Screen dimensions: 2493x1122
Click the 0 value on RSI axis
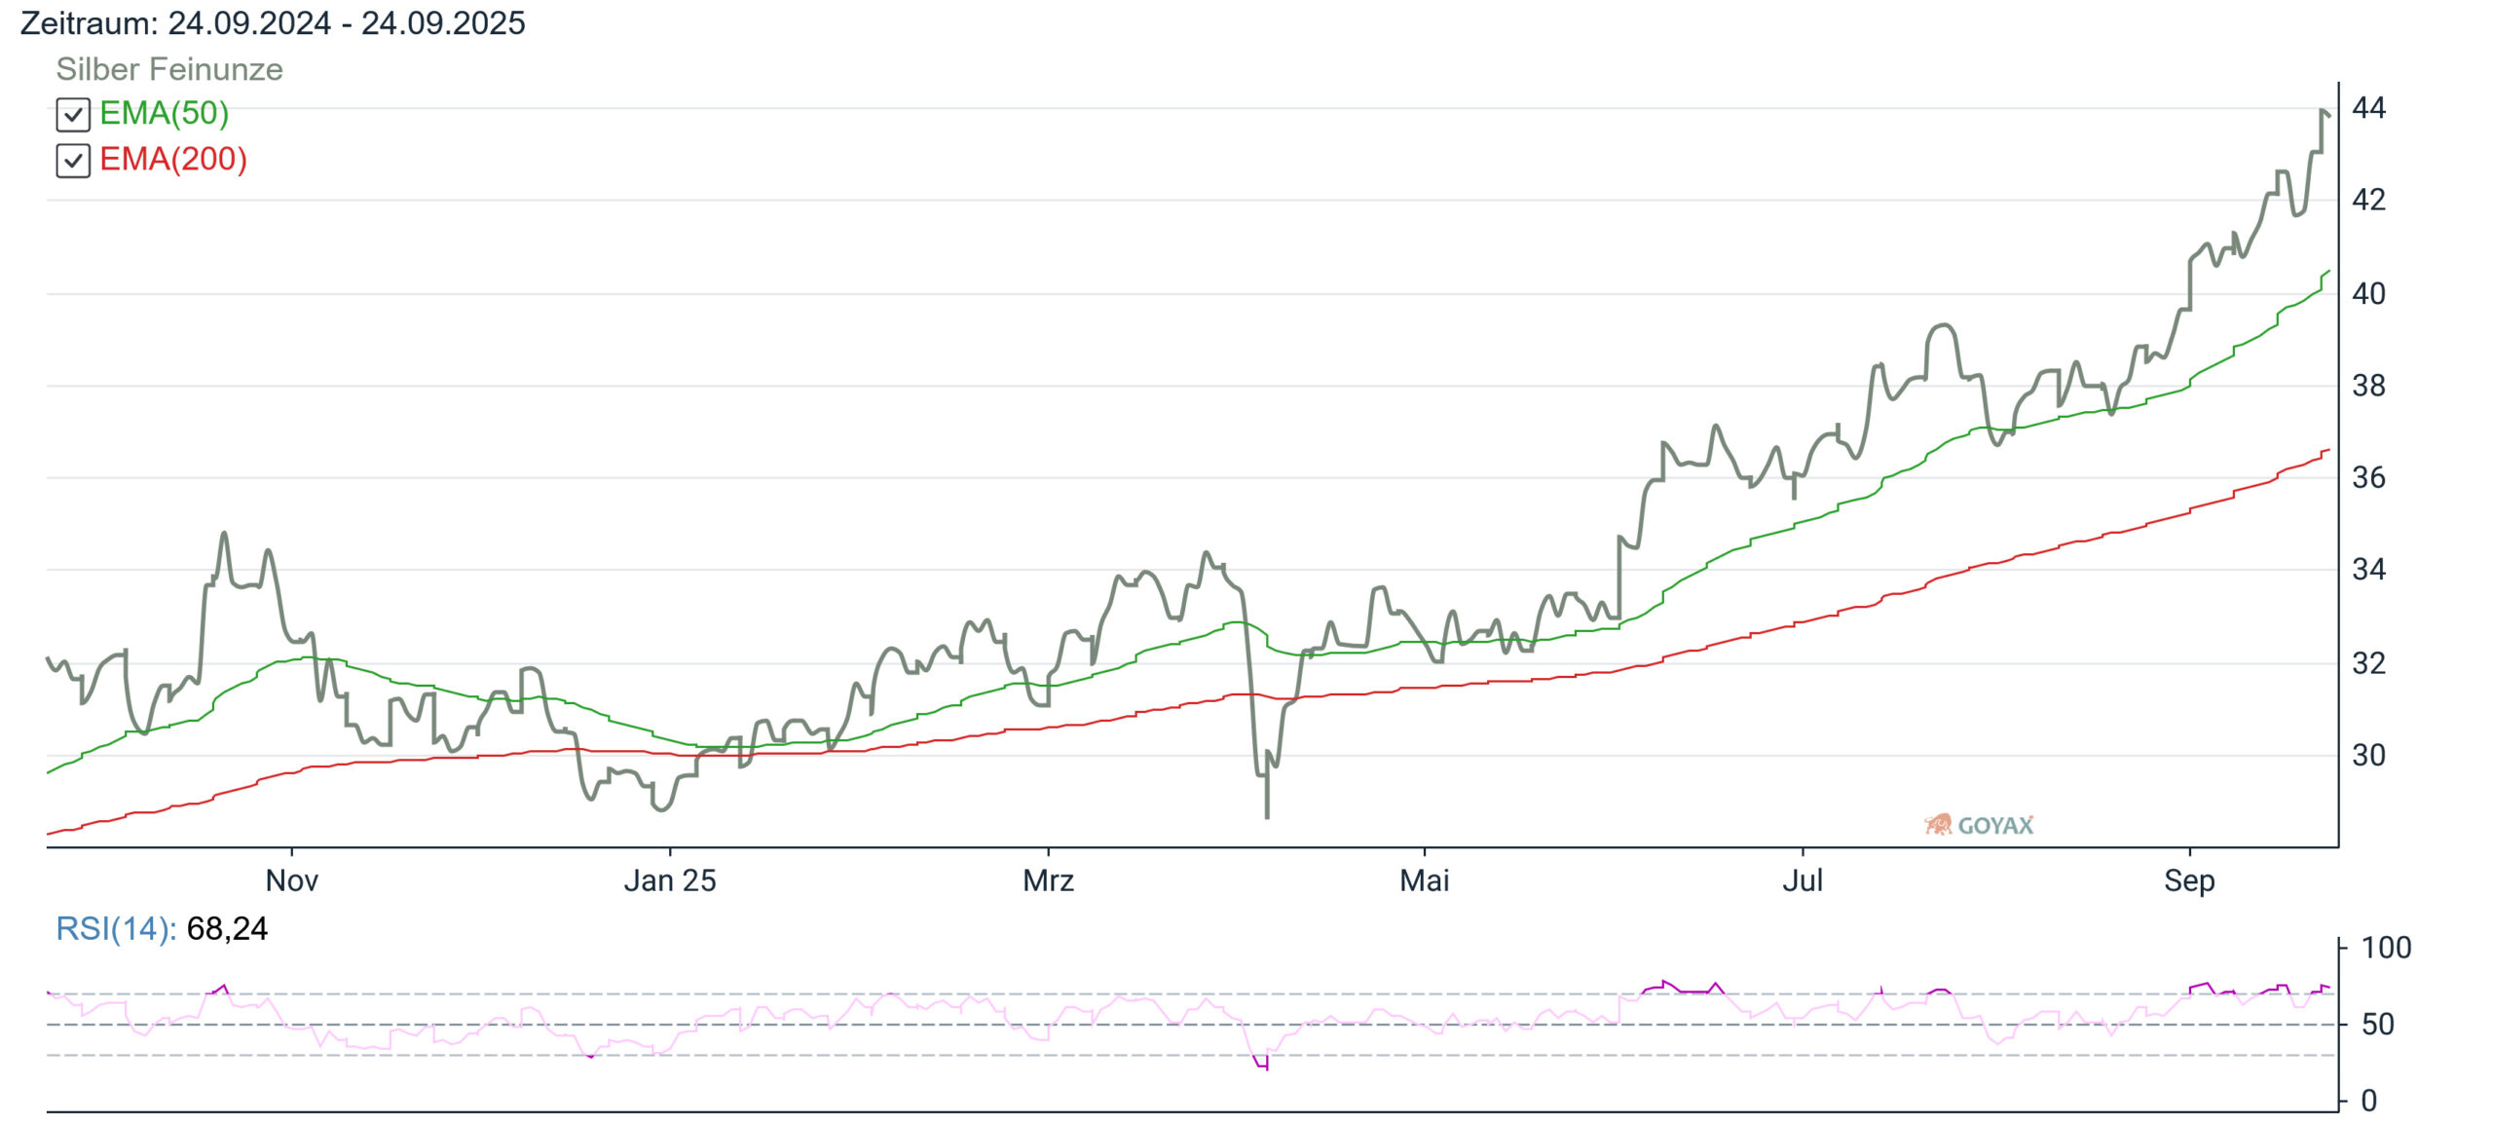tap(2369, 1101)
